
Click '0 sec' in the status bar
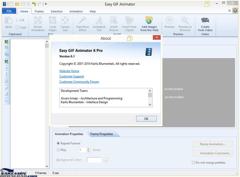coord(56,173)
